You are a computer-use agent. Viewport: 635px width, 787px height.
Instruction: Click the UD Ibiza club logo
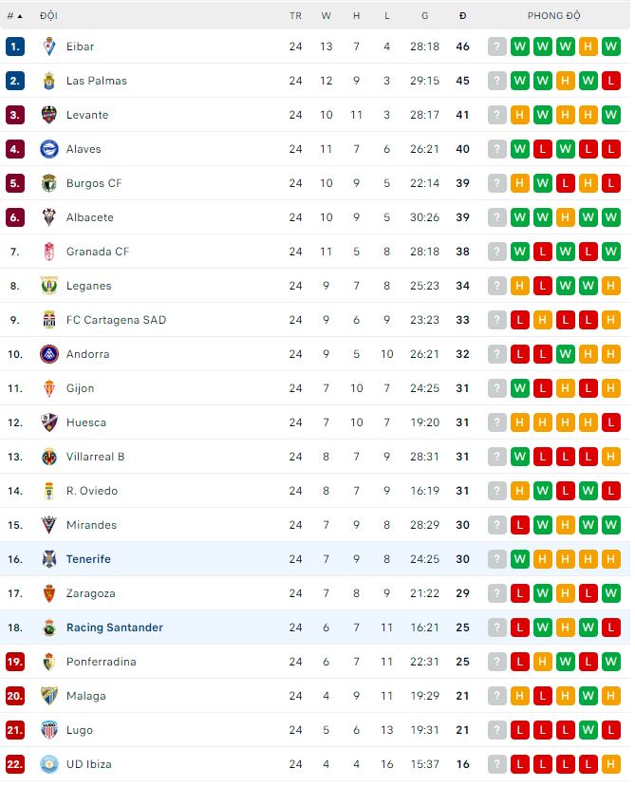[49, 764]
